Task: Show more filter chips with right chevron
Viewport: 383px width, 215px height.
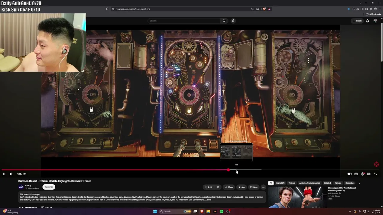Action: pyautogui.click(x=359, y=183)
